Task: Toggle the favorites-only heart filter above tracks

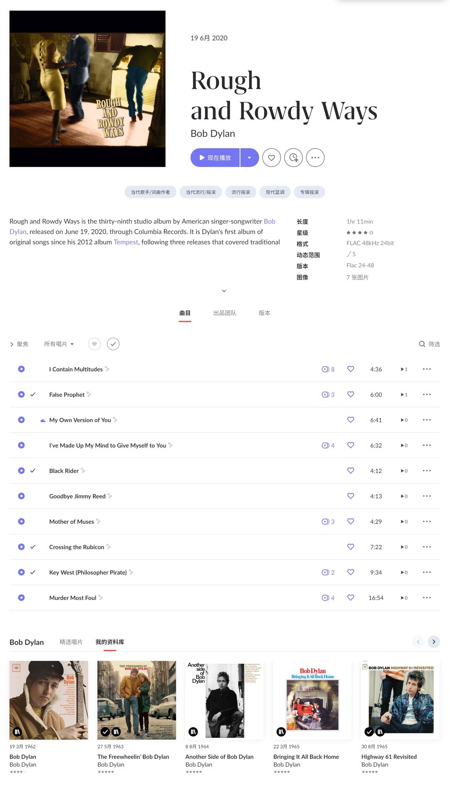Action: click(x=94, y=344)
